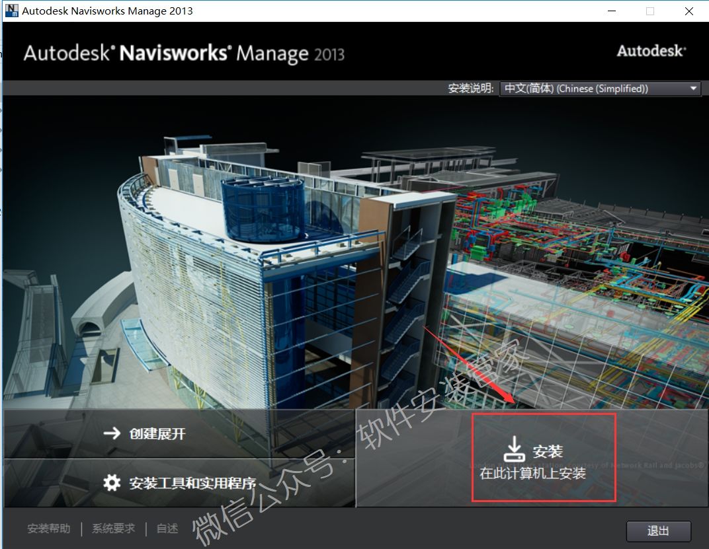Click the arrow icon beside 创建展开

[112, 433]
